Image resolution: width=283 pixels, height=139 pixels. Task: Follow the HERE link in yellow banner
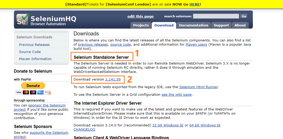click(x=195, y=4)
